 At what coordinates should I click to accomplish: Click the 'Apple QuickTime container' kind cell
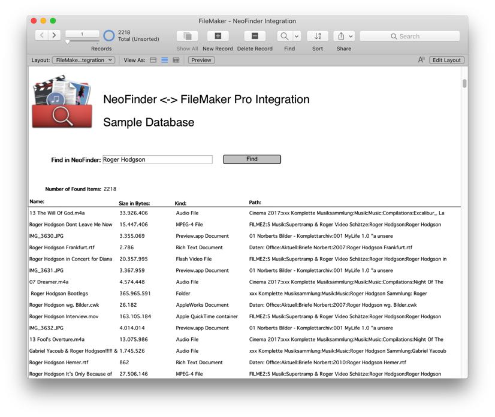(x=207, y=316)
